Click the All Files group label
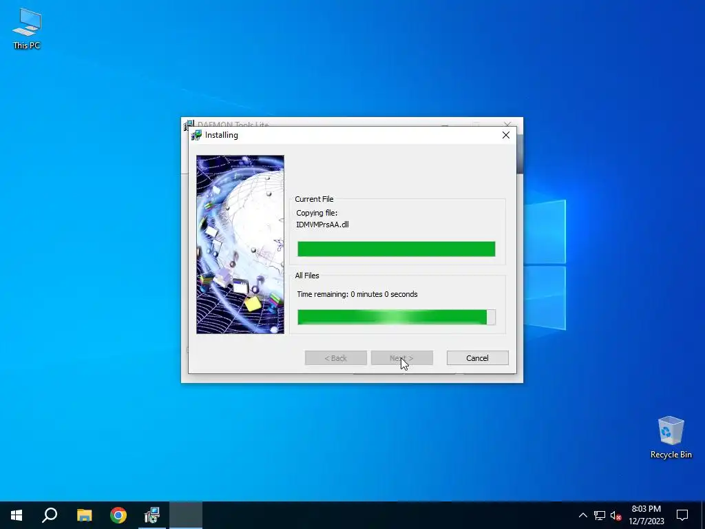The height and width of the screenshot is (529, 705). tap(307, 276)
